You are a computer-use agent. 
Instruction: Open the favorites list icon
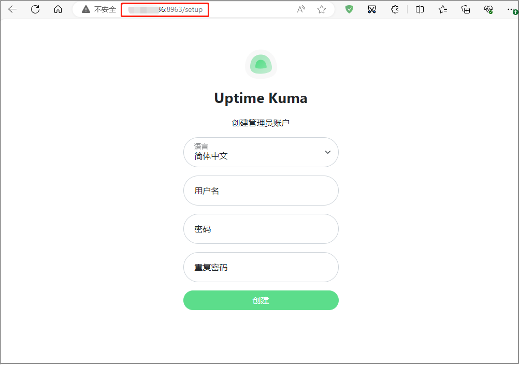443,9
